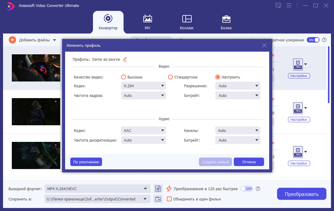This screenshot has width=334, height=211.
Task: Click the По умолчанию button
Action: tap(86, 162)
